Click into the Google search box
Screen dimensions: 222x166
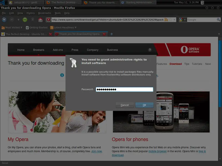(202, 20)
